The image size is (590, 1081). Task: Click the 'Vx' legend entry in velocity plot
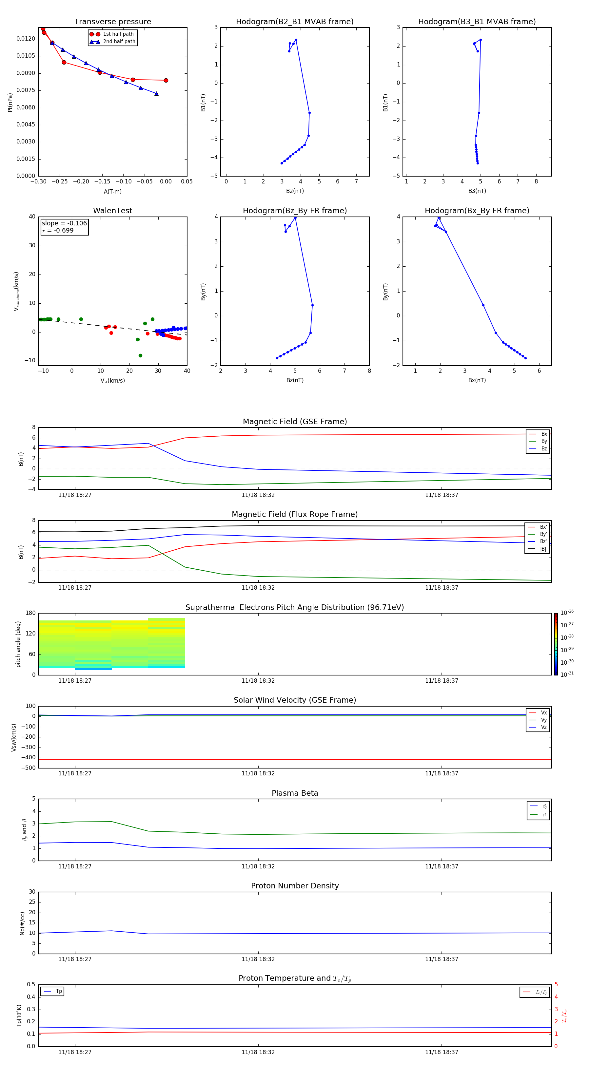(538, 712)
